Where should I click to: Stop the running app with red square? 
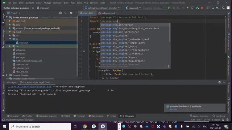(202, 8)
